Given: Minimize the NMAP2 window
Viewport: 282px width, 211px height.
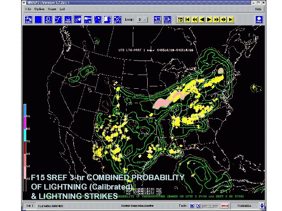Looking at the screenshot, I should pyautogui.click(x=253, y=2).
